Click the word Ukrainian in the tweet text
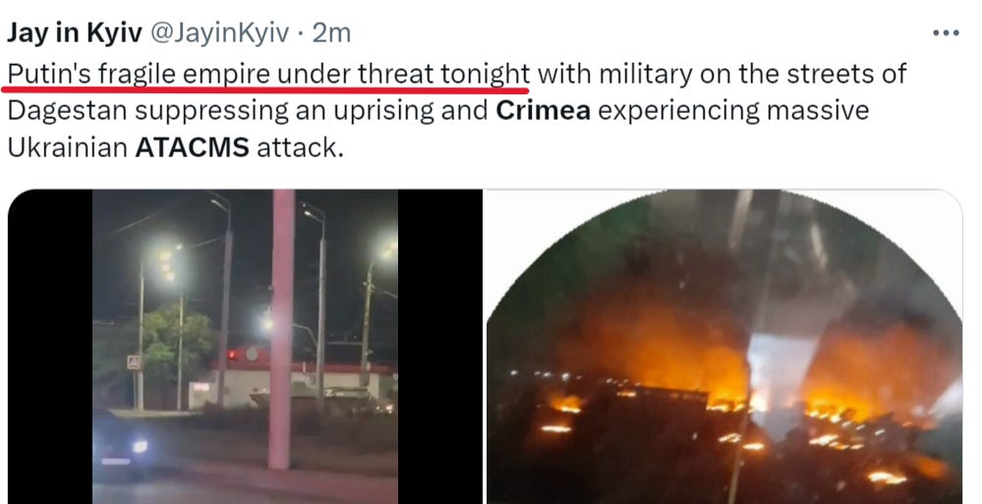The height and width of the screenshot is (504, 982). pyautogui.click(x=67, y=148)
